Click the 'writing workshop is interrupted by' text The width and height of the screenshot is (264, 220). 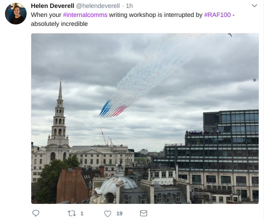pyautogui.click(x=156, y=15)
